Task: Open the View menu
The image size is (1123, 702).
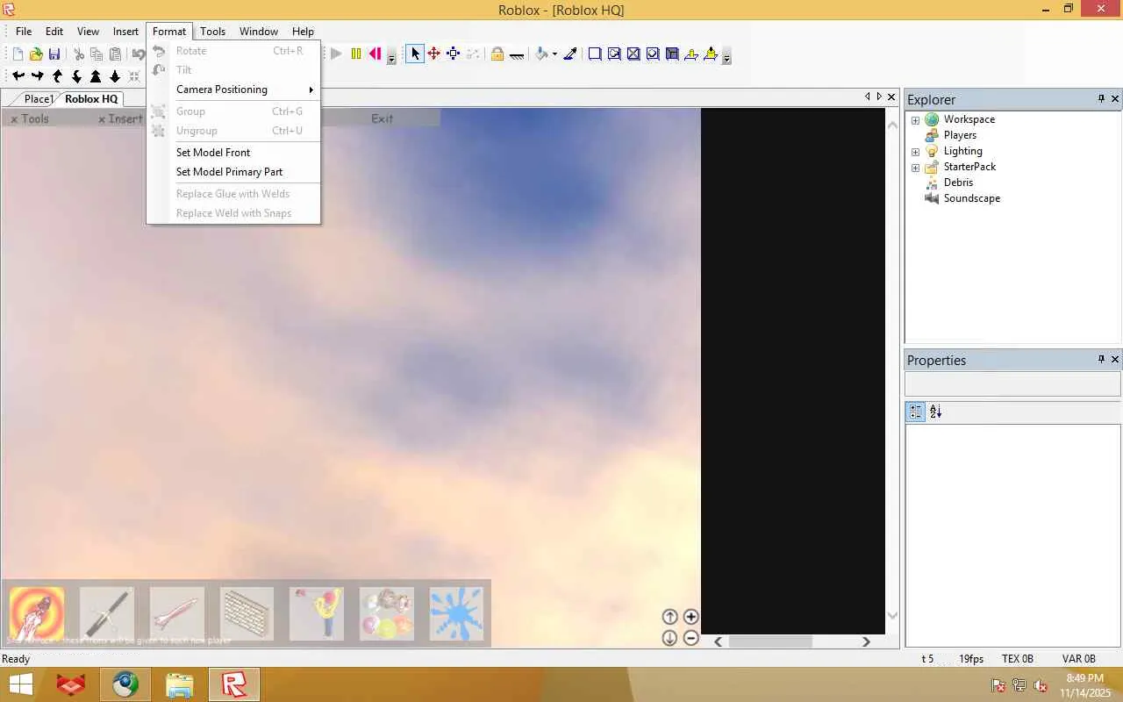Action: (88, 32)
